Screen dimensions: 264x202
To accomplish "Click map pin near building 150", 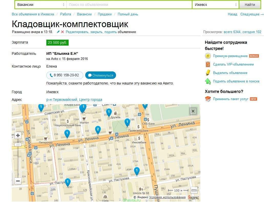I will (x=68, y=183).
